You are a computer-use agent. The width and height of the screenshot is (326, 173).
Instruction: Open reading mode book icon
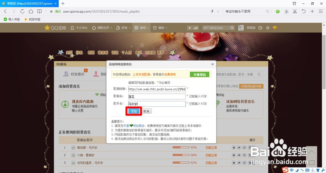tap(39, 11)
